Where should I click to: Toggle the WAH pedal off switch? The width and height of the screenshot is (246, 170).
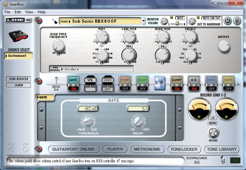point(108,90)
